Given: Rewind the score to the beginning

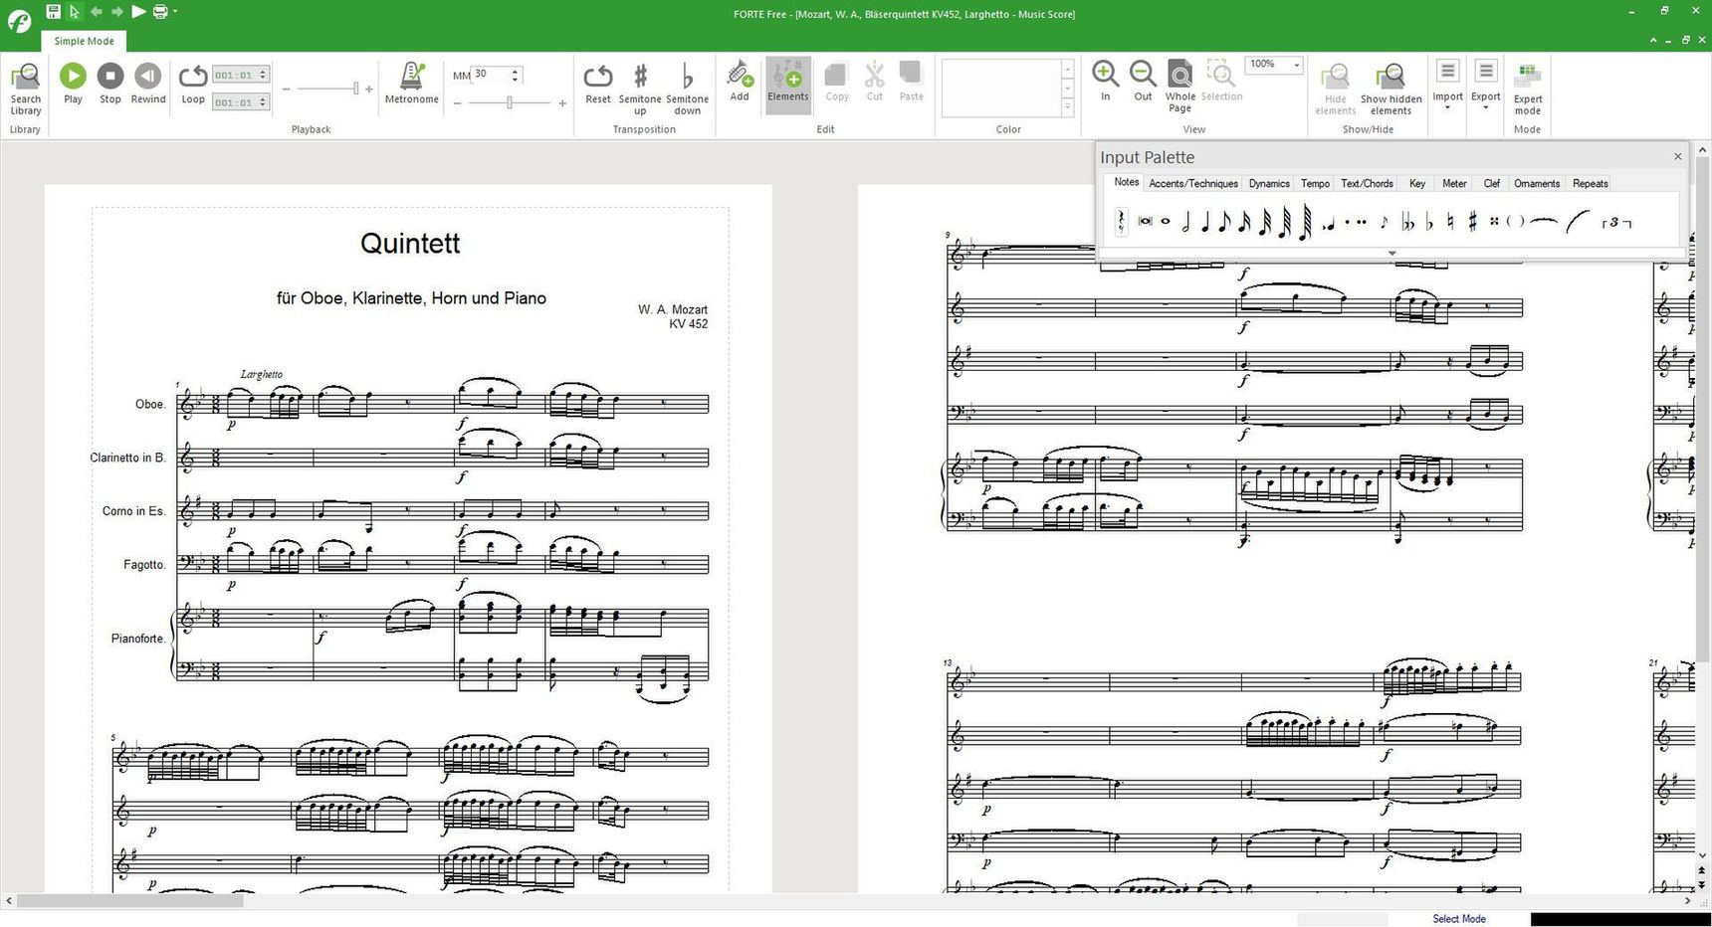Looking at the screenshot, I should tap(148, 84).
